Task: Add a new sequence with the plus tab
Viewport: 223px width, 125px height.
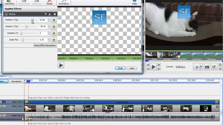Action: click(x=10, y=76)
